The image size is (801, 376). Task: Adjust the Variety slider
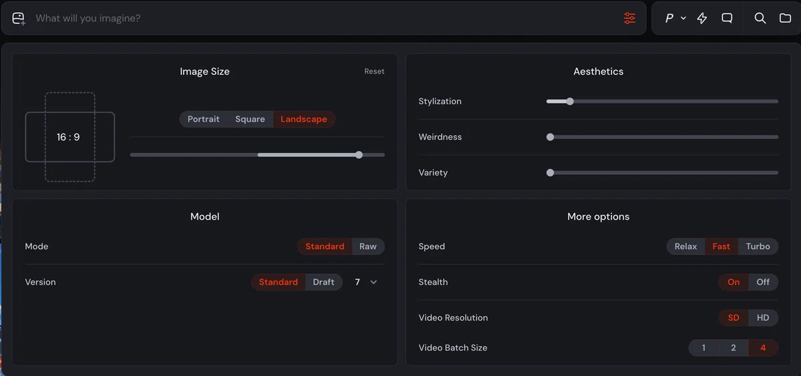[662, 172]
